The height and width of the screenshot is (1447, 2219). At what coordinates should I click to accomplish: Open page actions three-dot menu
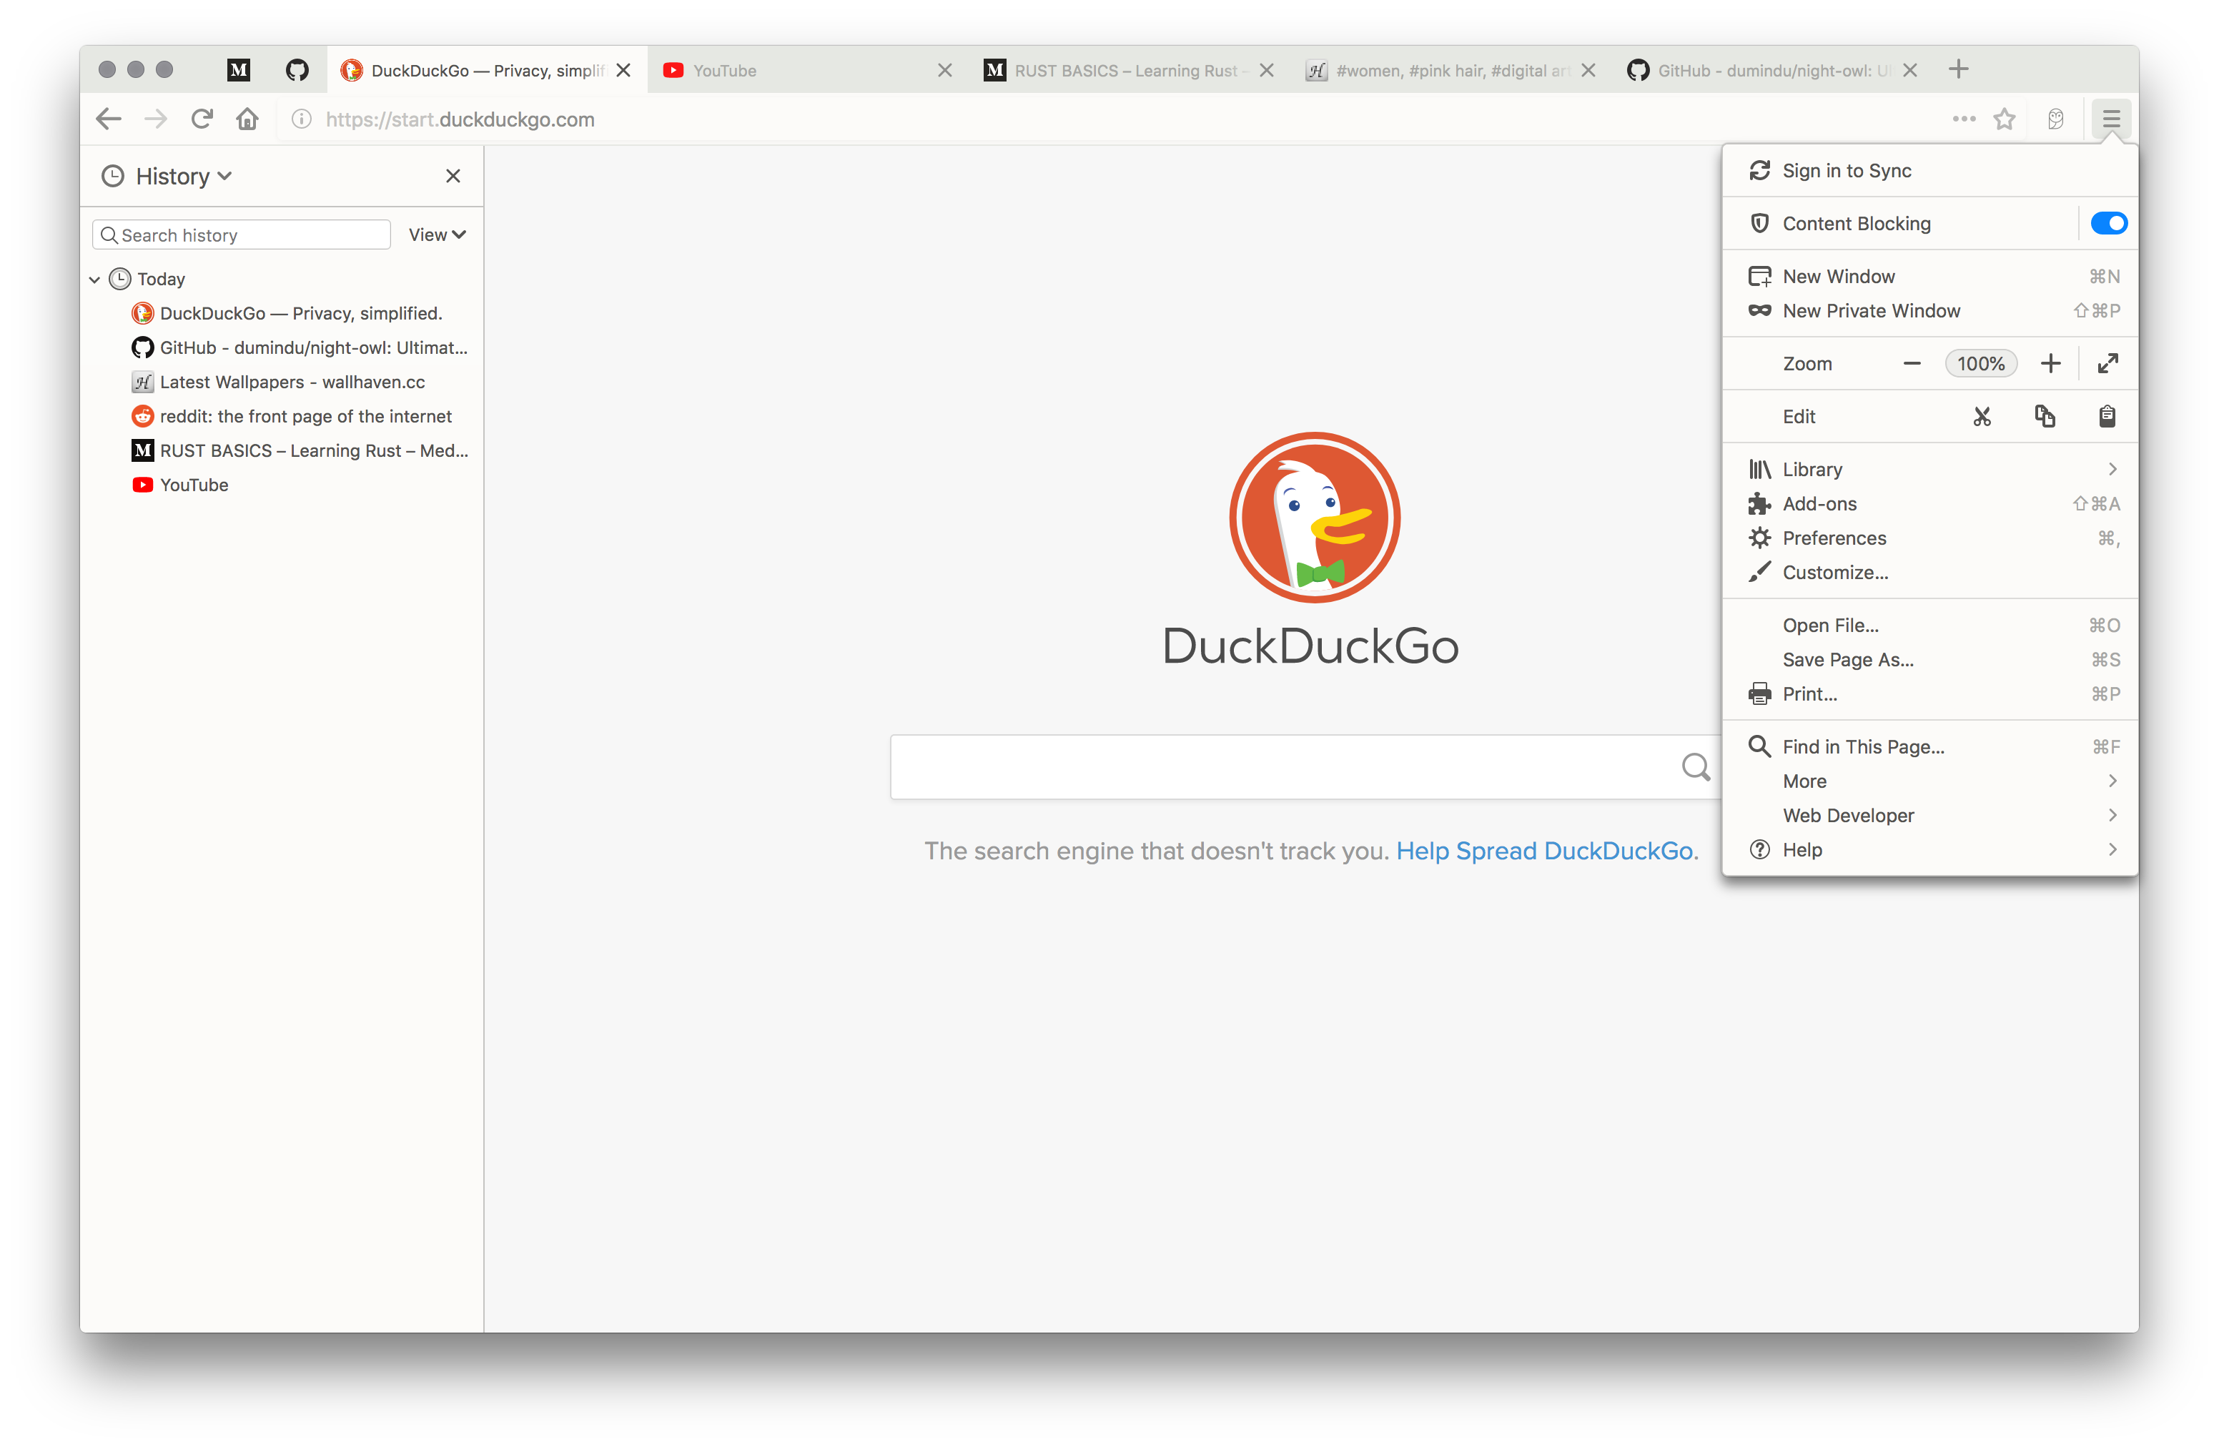tap(1964, 119)
